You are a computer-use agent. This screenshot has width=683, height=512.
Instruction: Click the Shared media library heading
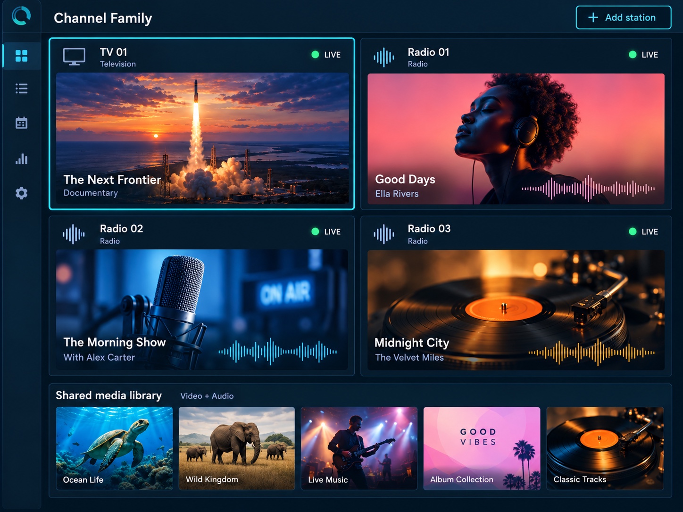[x=108, y=396]
